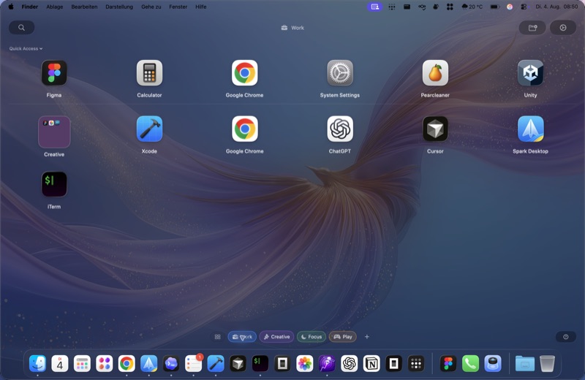
Task: Launch the Unity app
Action: [531, 73]
